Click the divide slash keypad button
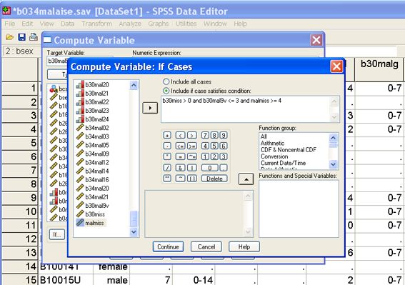 pos(167,168)
